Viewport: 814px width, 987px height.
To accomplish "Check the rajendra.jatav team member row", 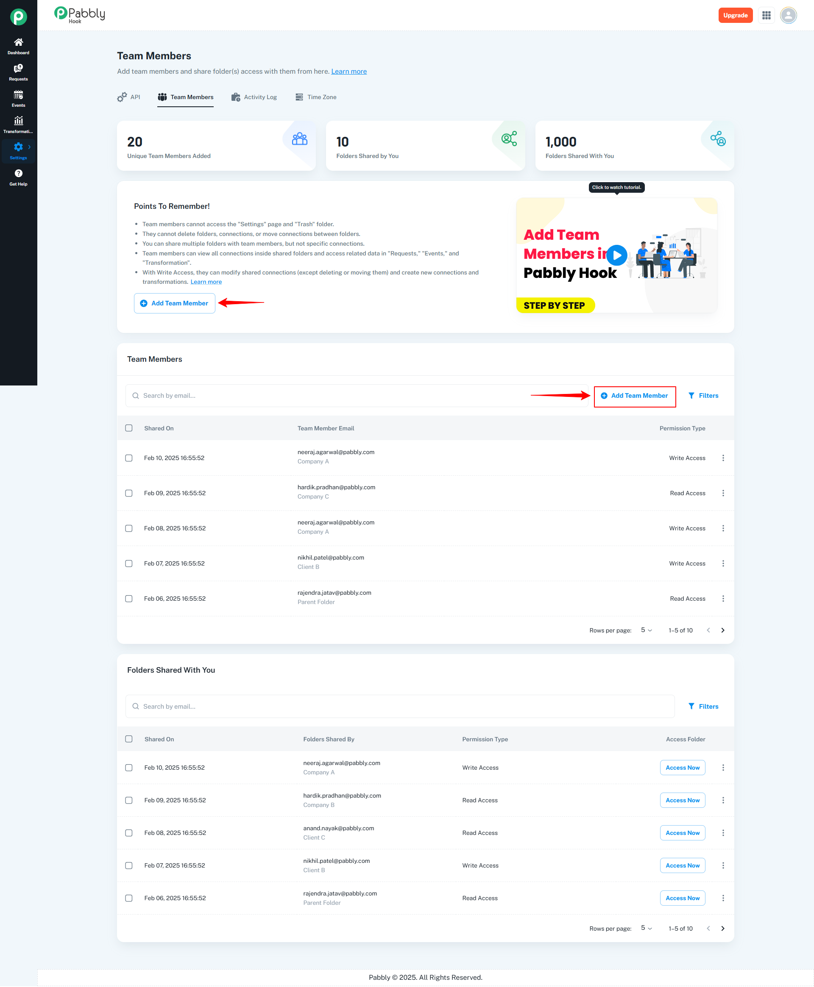I will 129,598.
